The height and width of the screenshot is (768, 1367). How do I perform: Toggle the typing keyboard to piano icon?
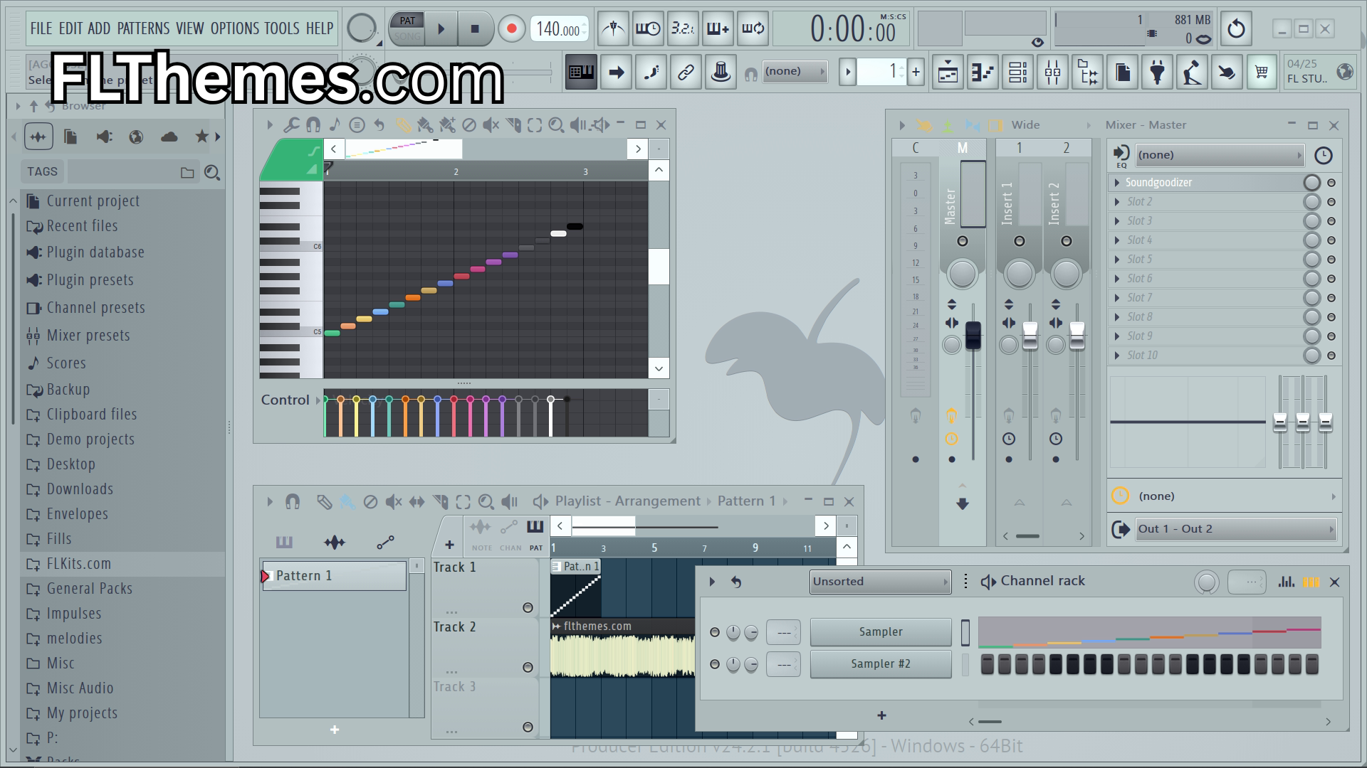[x=581, y=72]
